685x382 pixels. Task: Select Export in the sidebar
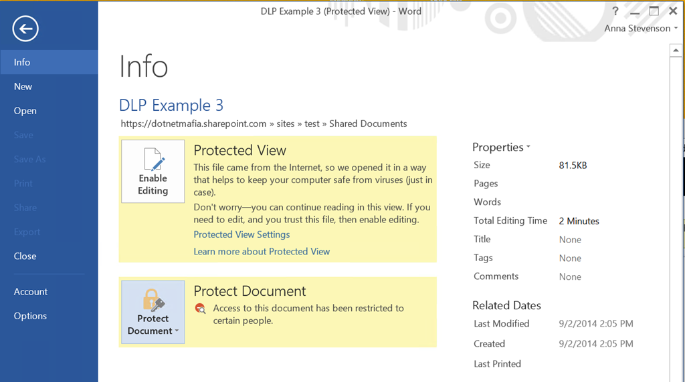(x=49, y=232)
